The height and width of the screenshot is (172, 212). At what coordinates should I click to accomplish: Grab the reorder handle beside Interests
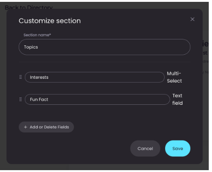20,77
